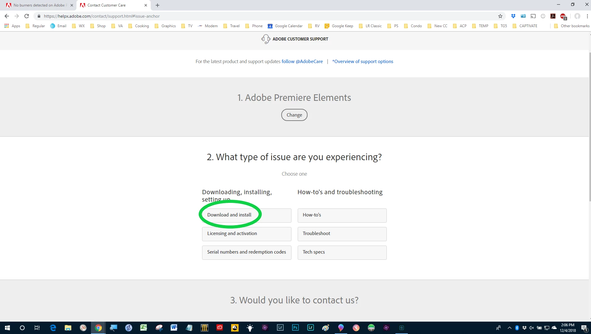
Task: Open Cortana search circle on taskbar
Action: [22, 328]
